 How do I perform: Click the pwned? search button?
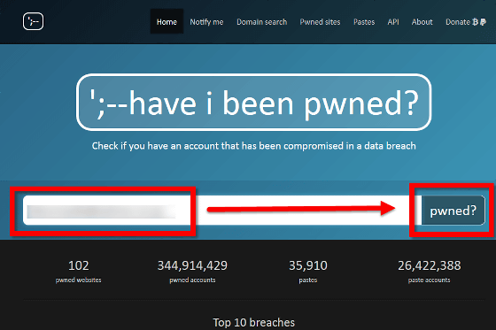[453, 211]
